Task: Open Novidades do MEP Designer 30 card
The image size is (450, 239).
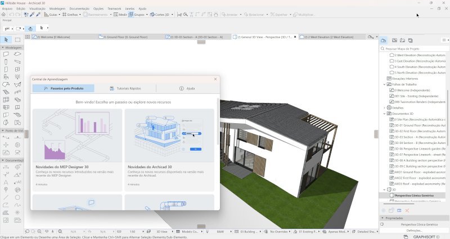Action: click(78, 150)
